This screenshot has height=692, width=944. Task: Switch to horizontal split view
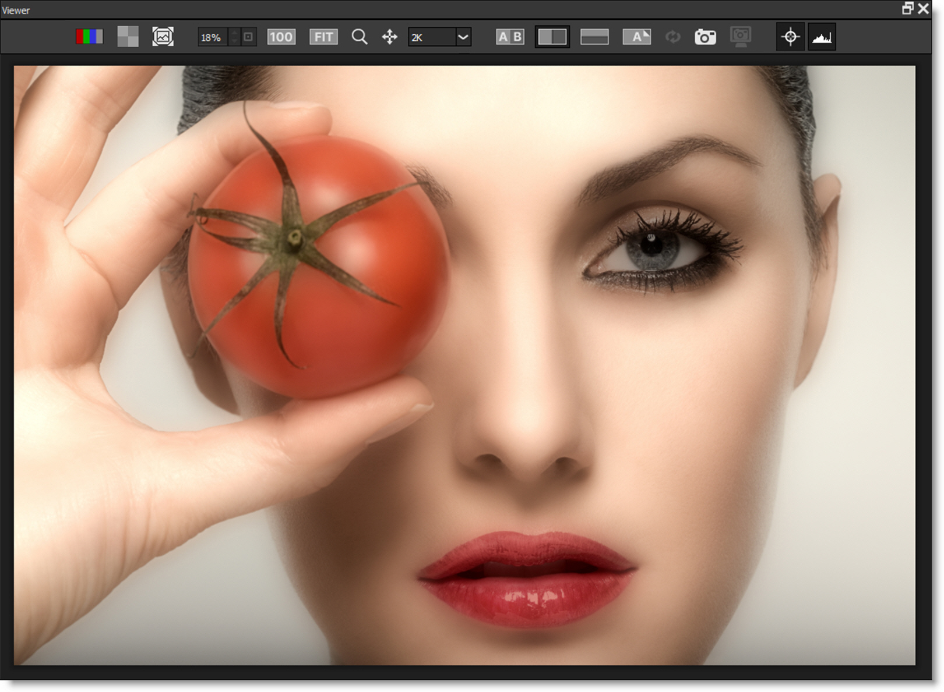tap(594, 37)
